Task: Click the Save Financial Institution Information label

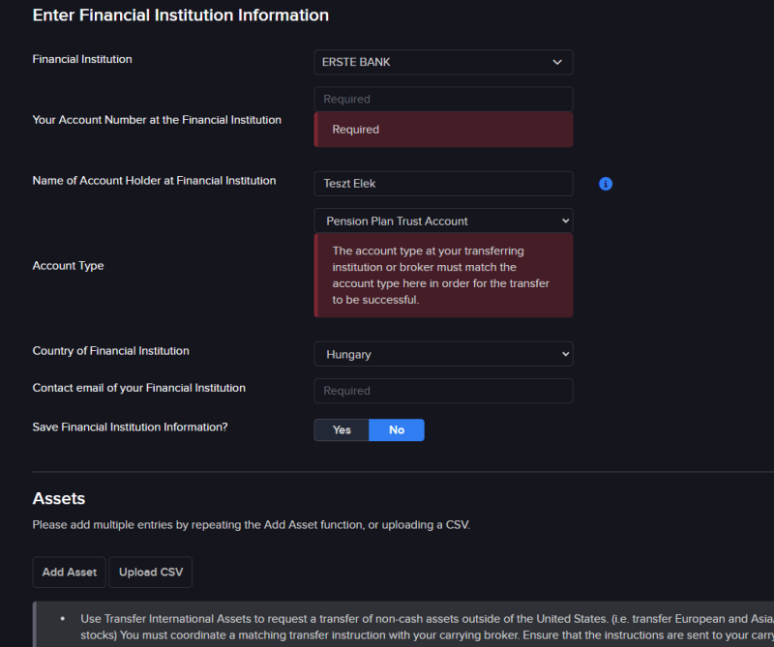Action: [131, 426]
